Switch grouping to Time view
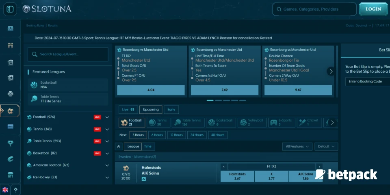 [148, 147]
